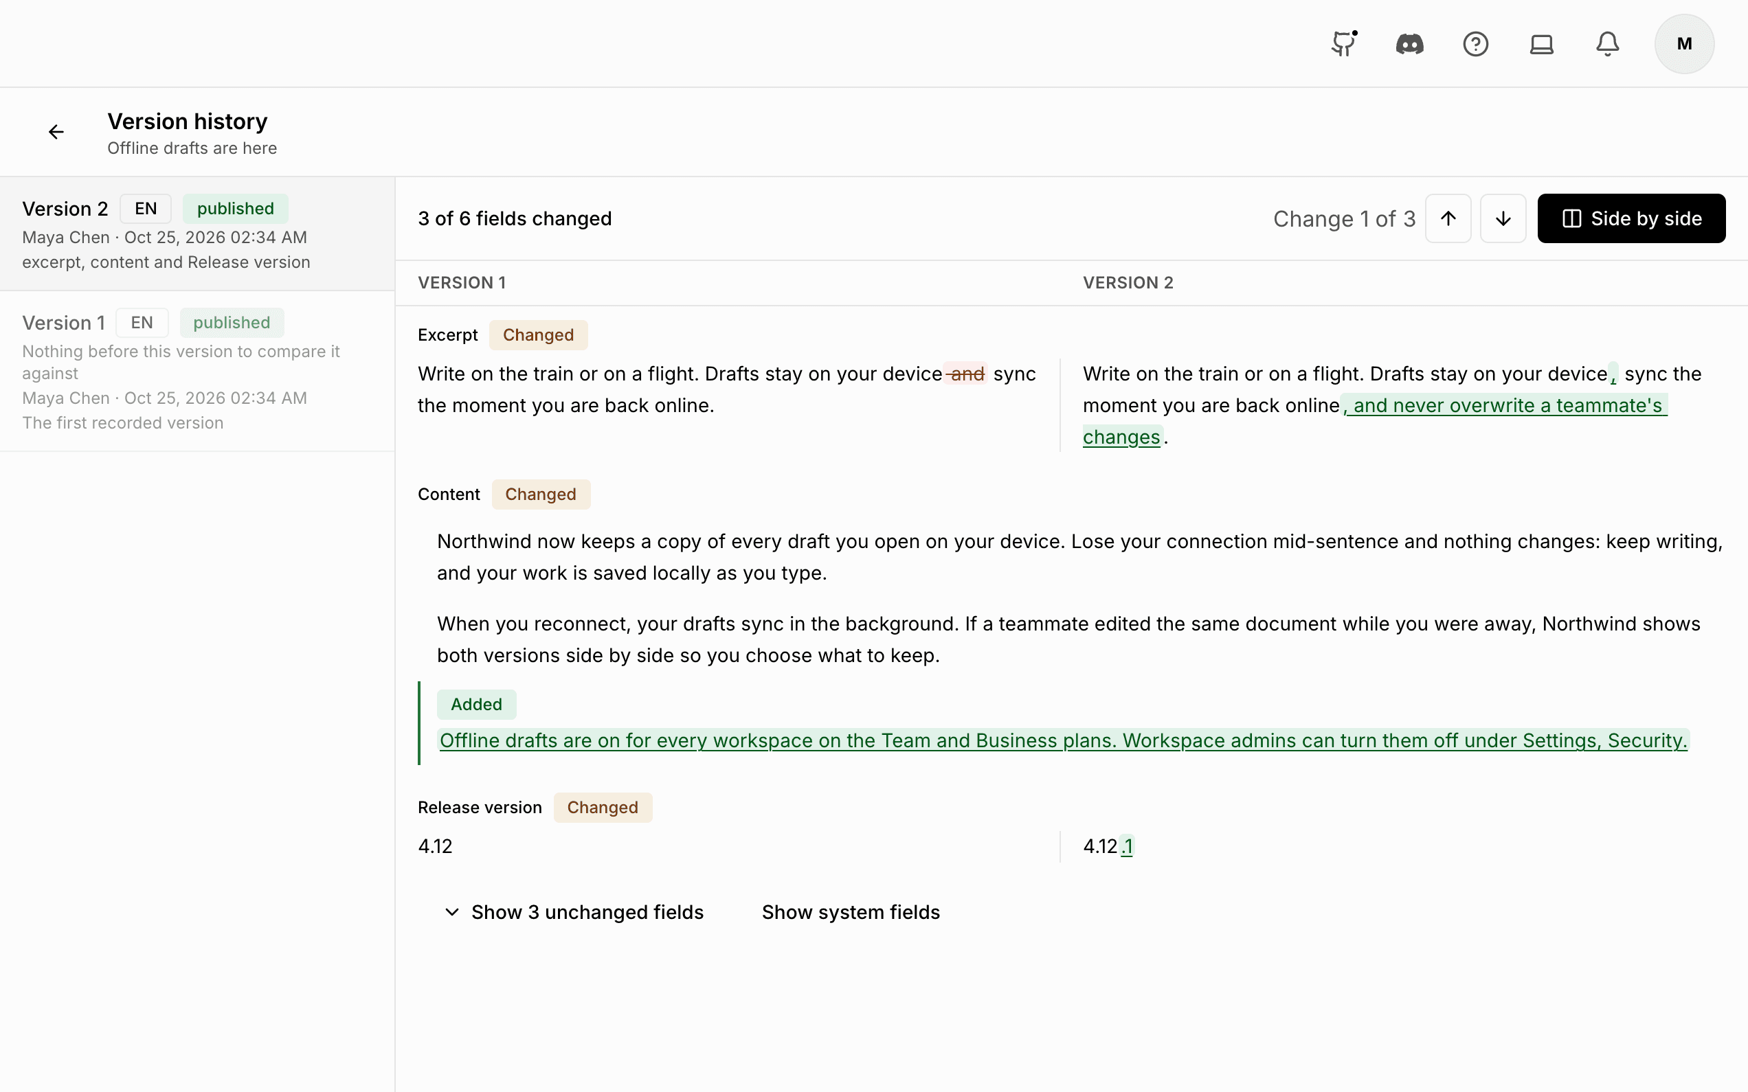Image resolution: width=1748 pixels, height=1092 pixels.
Task: Open the help question mark icon
Action: [1476, 44]
